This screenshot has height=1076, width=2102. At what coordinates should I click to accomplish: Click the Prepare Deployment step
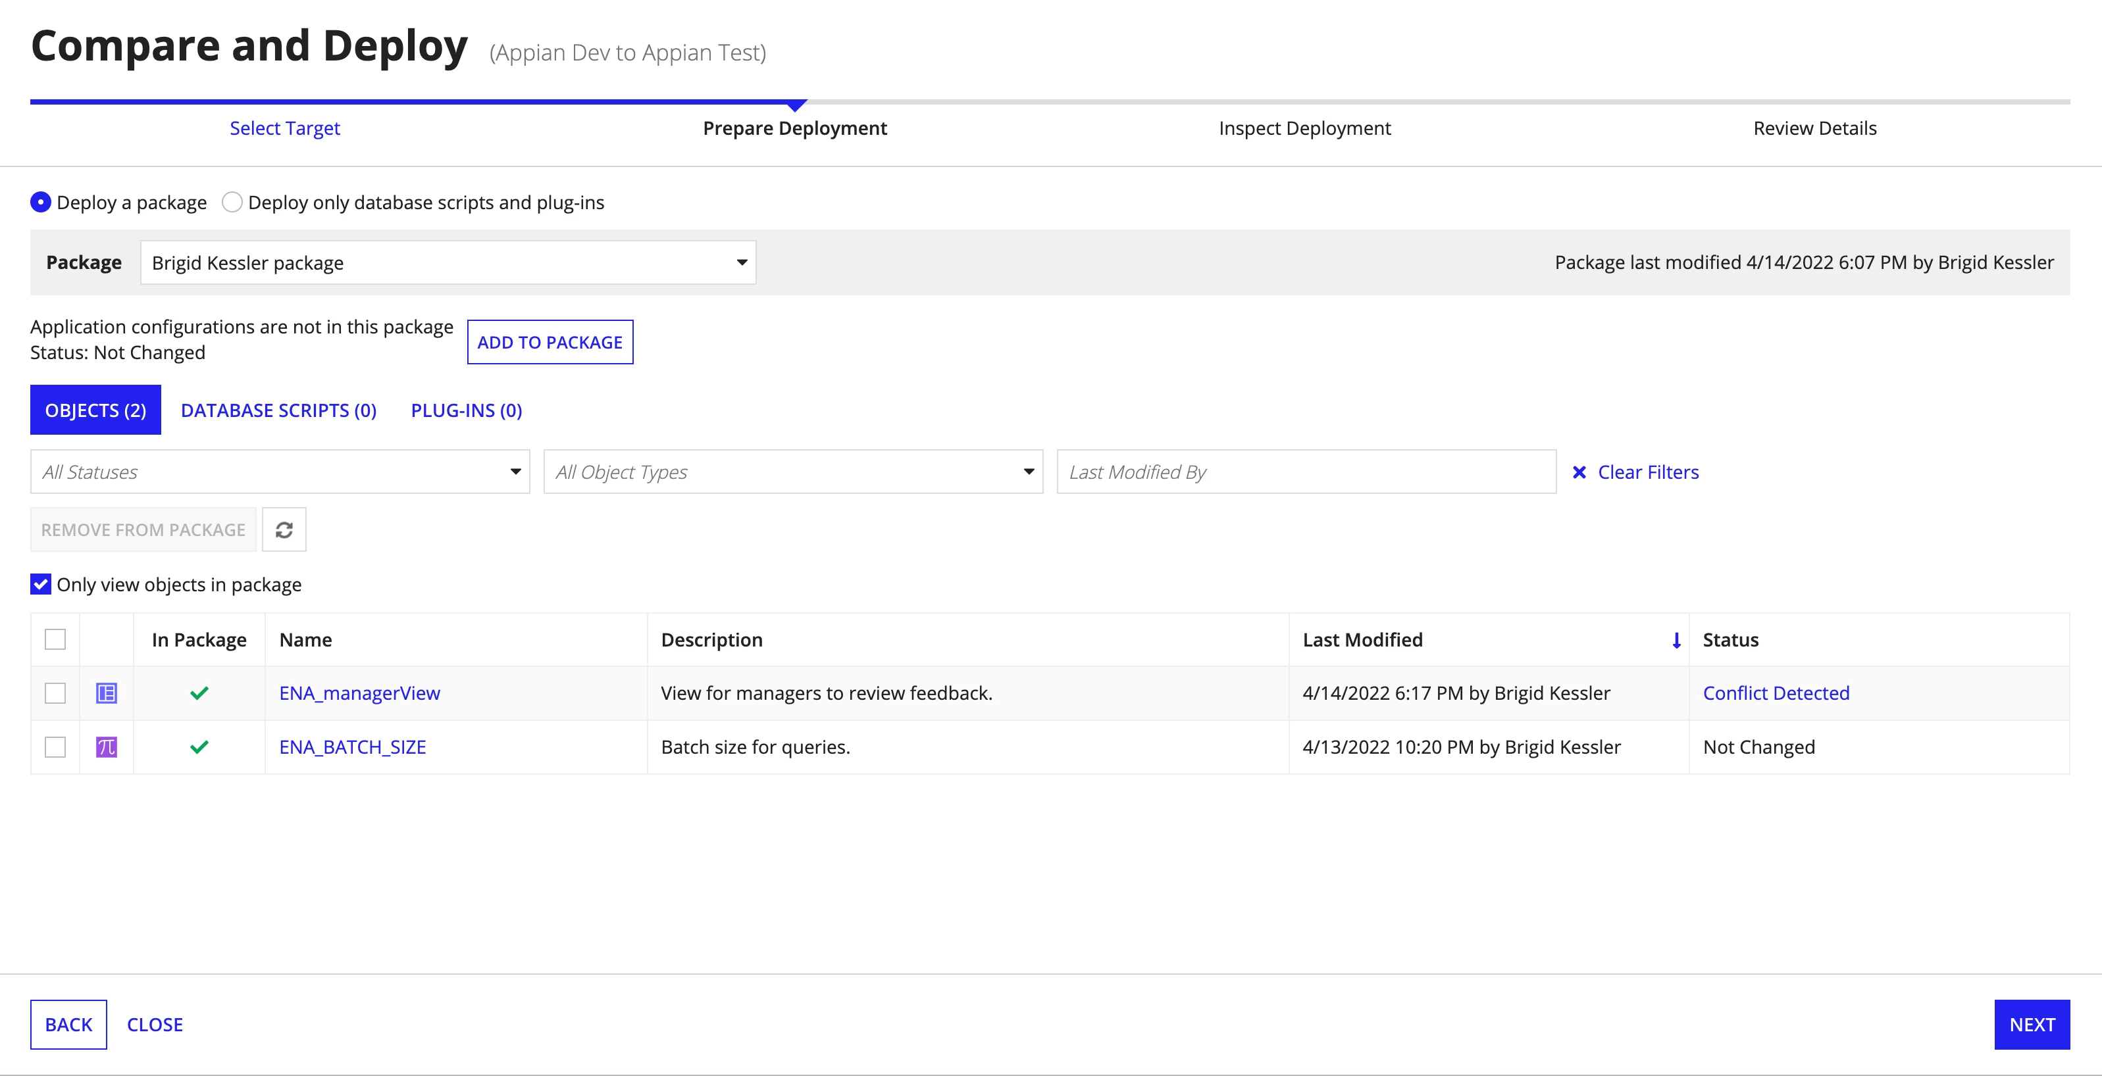(x=795, y=128)
